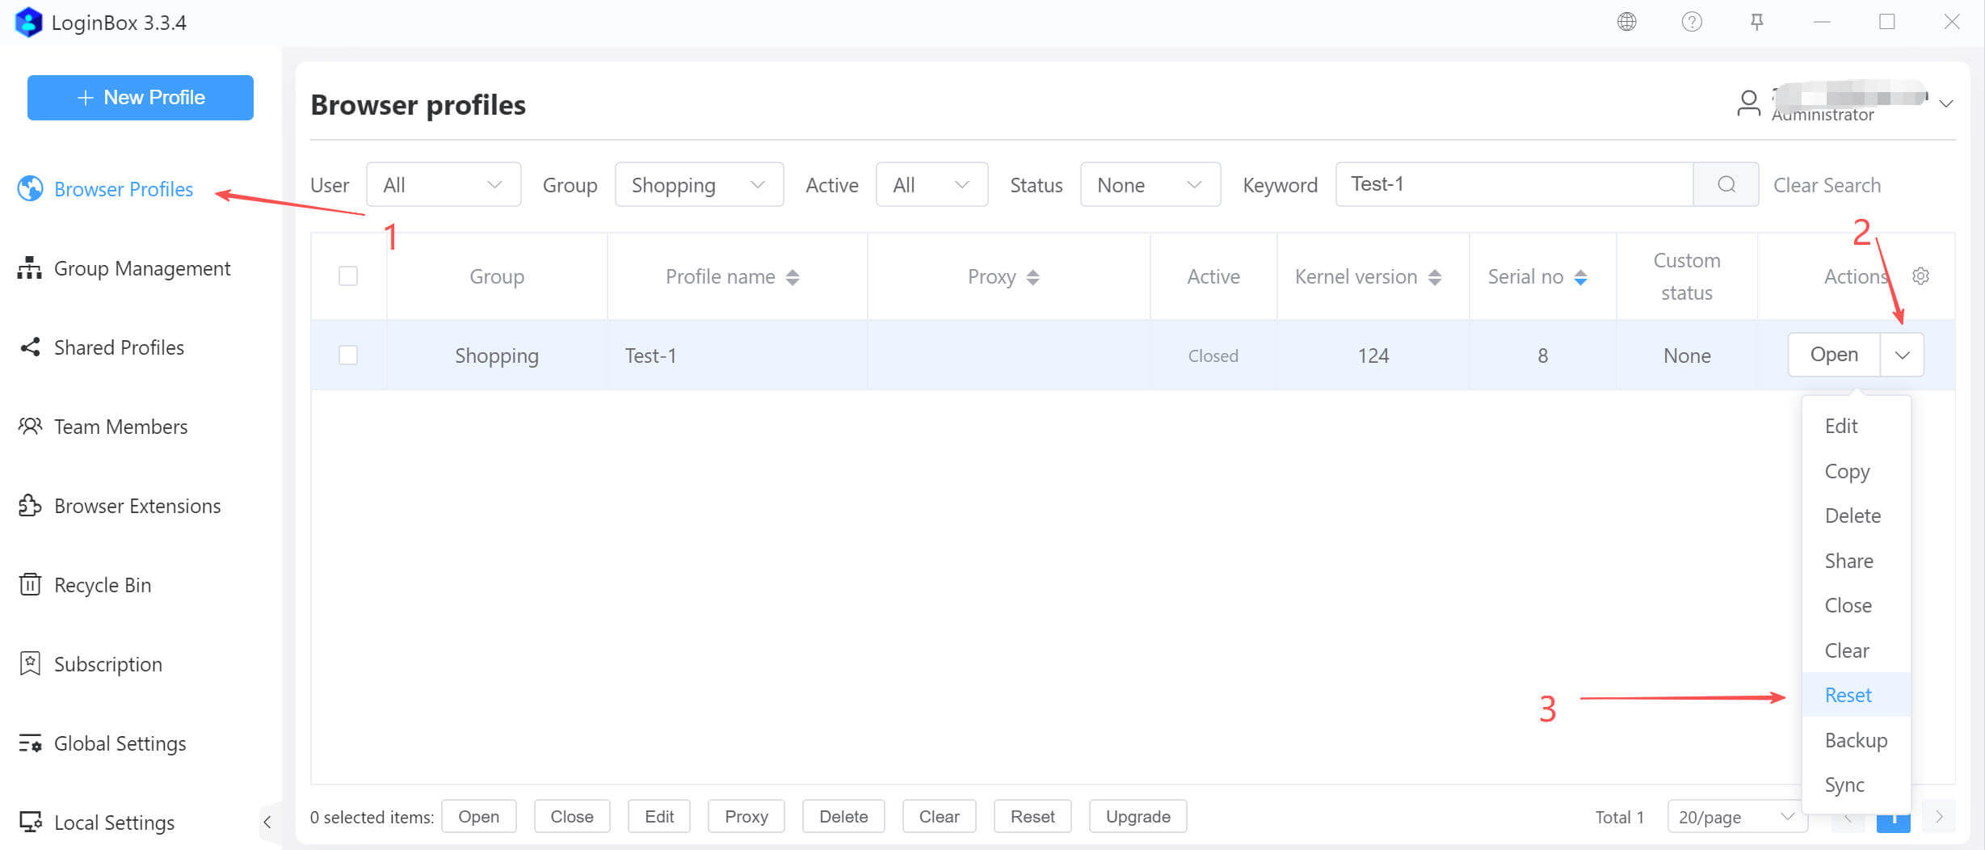
Task: Open the Status filter dropdown
Action: [1149, 185]
